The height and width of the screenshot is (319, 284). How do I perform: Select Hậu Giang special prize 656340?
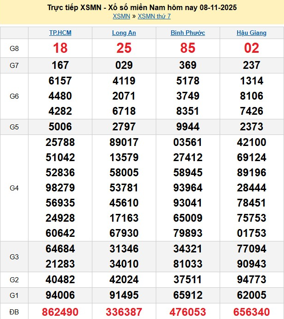(x=251, y=312)
